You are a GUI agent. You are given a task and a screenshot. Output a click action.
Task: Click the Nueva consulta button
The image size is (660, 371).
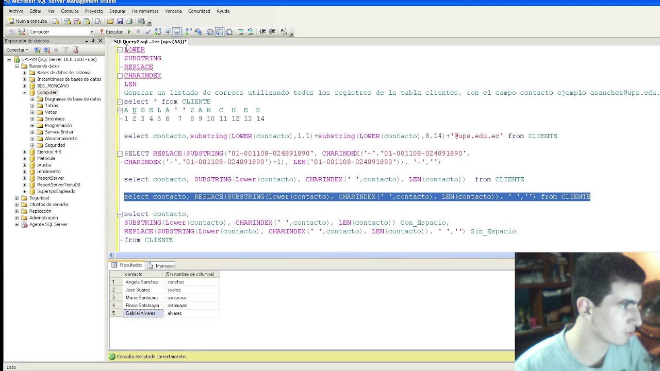point(28,21)
